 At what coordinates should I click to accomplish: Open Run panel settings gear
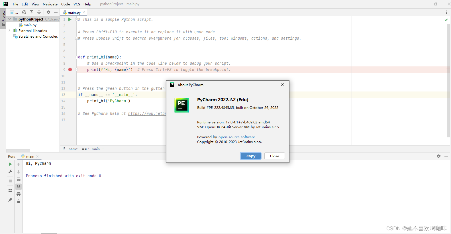[439, 156]
